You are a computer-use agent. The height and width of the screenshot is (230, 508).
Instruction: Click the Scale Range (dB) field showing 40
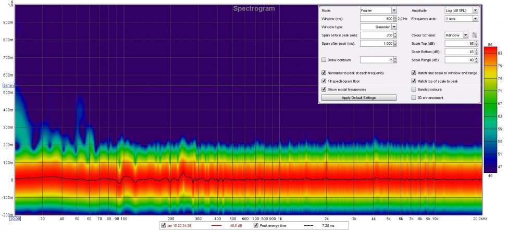(460, 60)
